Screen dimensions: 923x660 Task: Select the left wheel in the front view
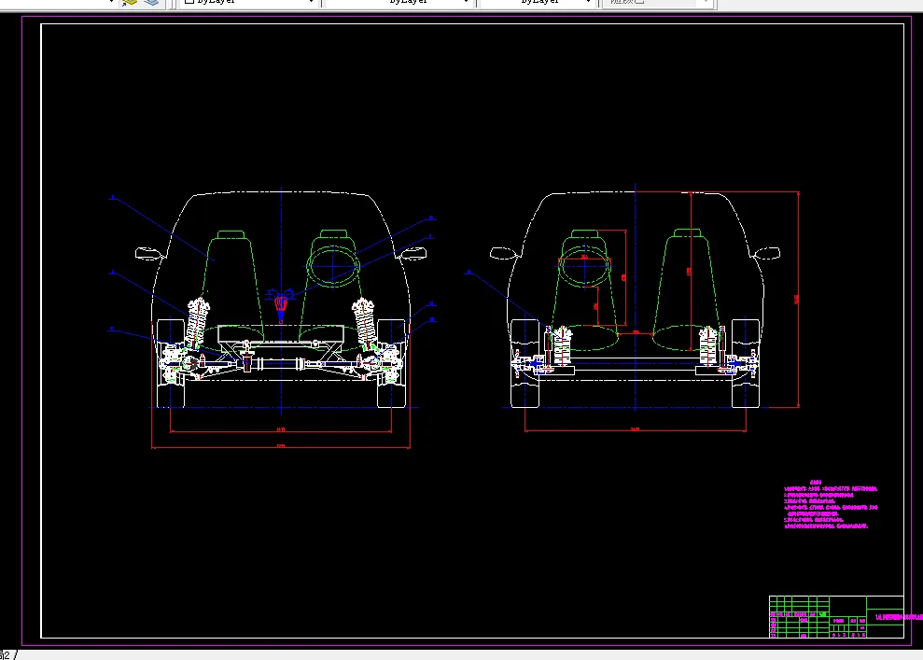(x=171, y=363)
